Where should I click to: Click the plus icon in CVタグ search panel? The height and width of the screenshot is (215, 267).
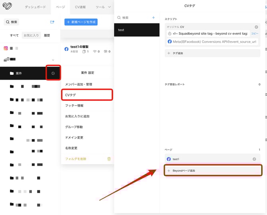[153, 18]
